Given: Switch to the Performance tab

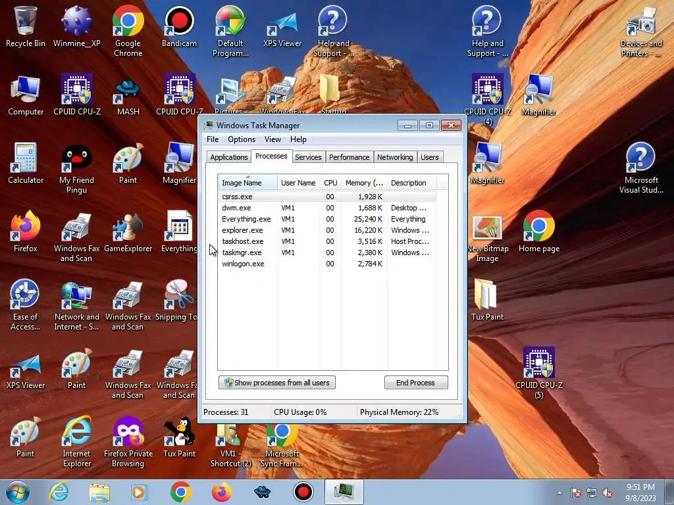Looking at the screenshot, I should tap(349, 157).
